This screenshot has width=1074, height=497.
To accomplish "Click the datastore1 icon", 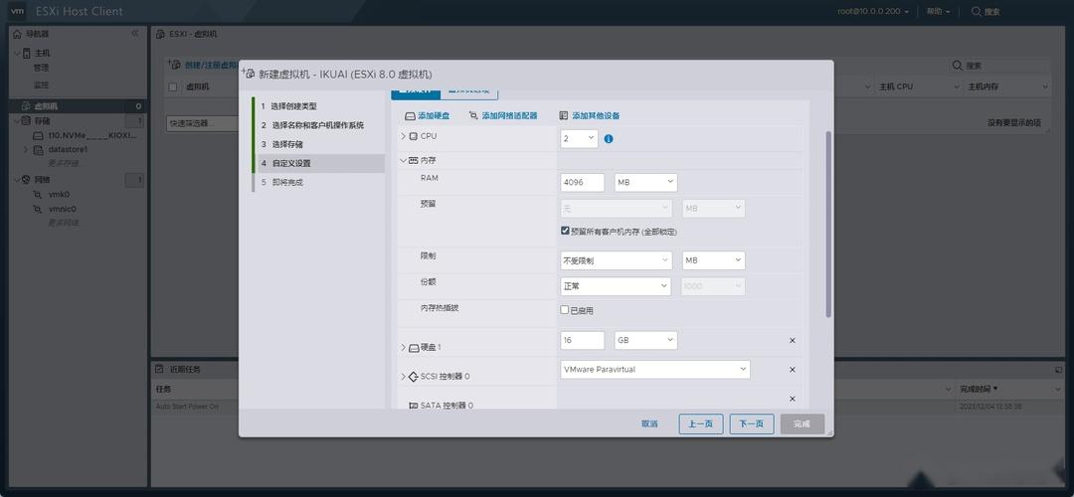I will pos(39,149).
